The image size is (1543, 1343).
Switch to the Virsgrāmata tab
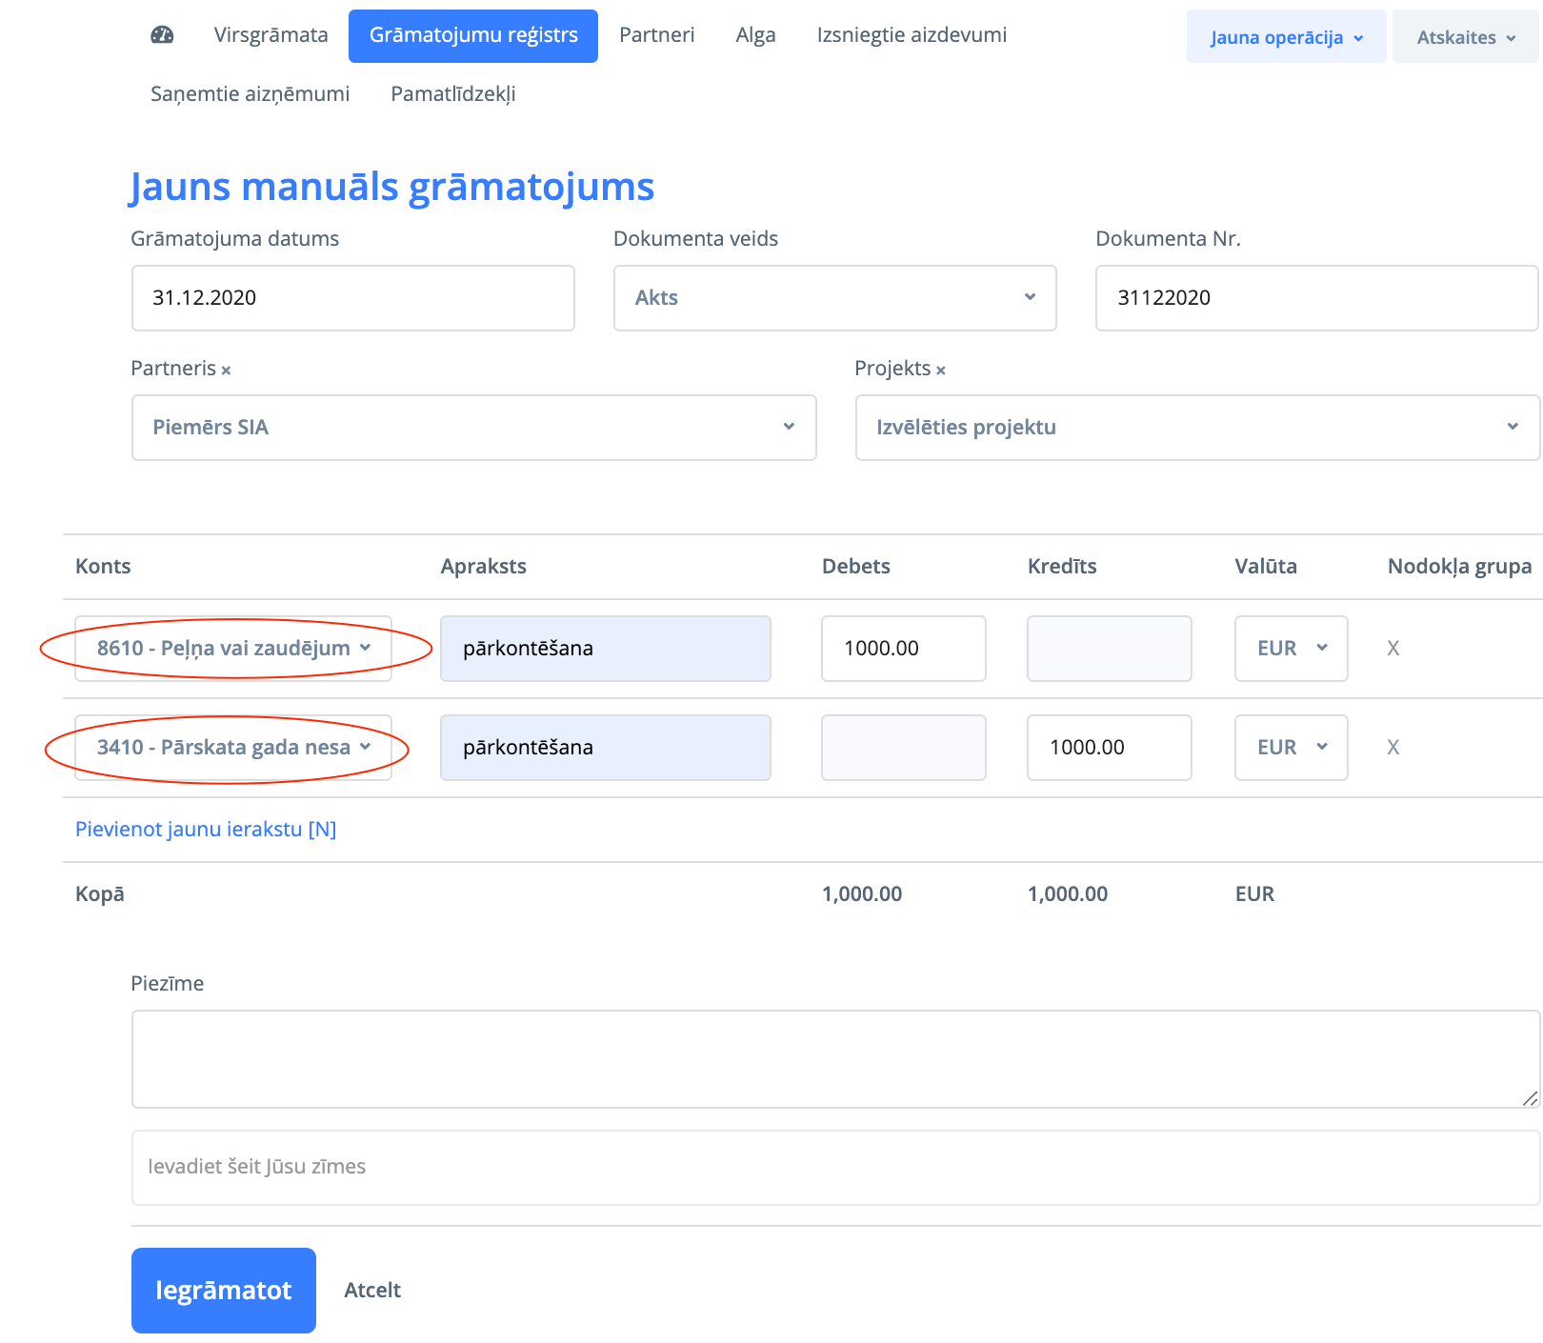point(271,35)
